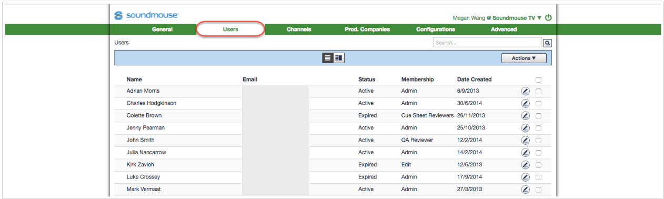Click the date 12/2/2014

(469, 140)
